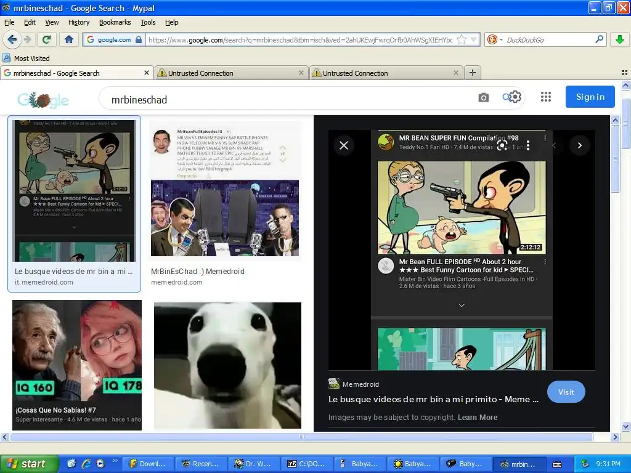This screenshot has height=473, width=631.
Task: Open the File menu
Action: (x=9, y=22)
